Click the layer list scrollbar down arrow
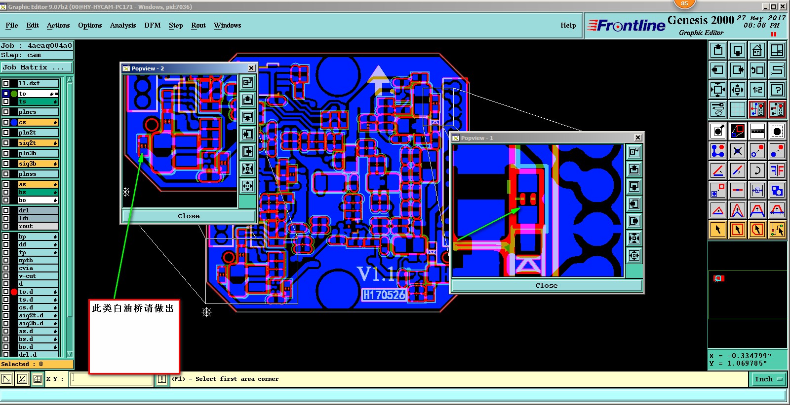This screenshot has height=405, width=790. pos(70,354)
